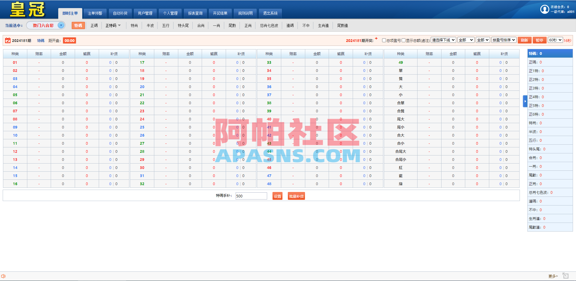Viewport: 576px width, 281px height.
Task: Expand the 正特码 dropdown in category bar
Action: tap(113, 25)
